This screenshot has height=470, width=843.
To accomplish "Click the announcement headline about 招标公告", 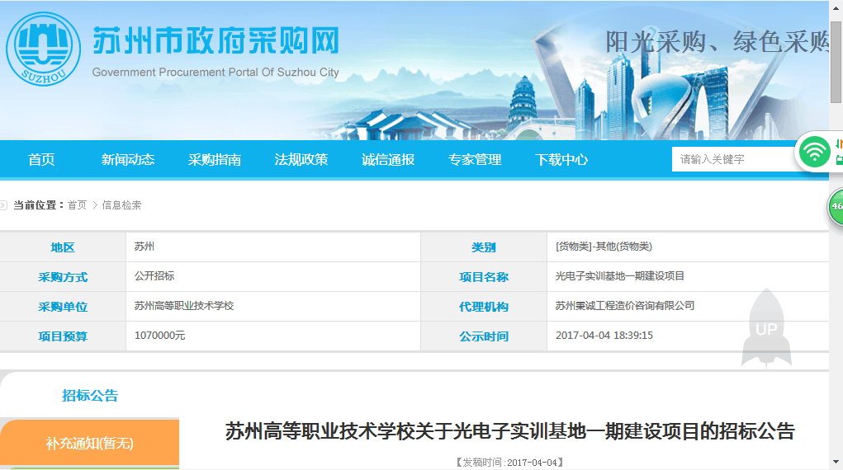I will point(509,431).
